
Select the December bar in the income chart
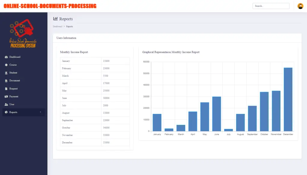[x=288, y=99]
